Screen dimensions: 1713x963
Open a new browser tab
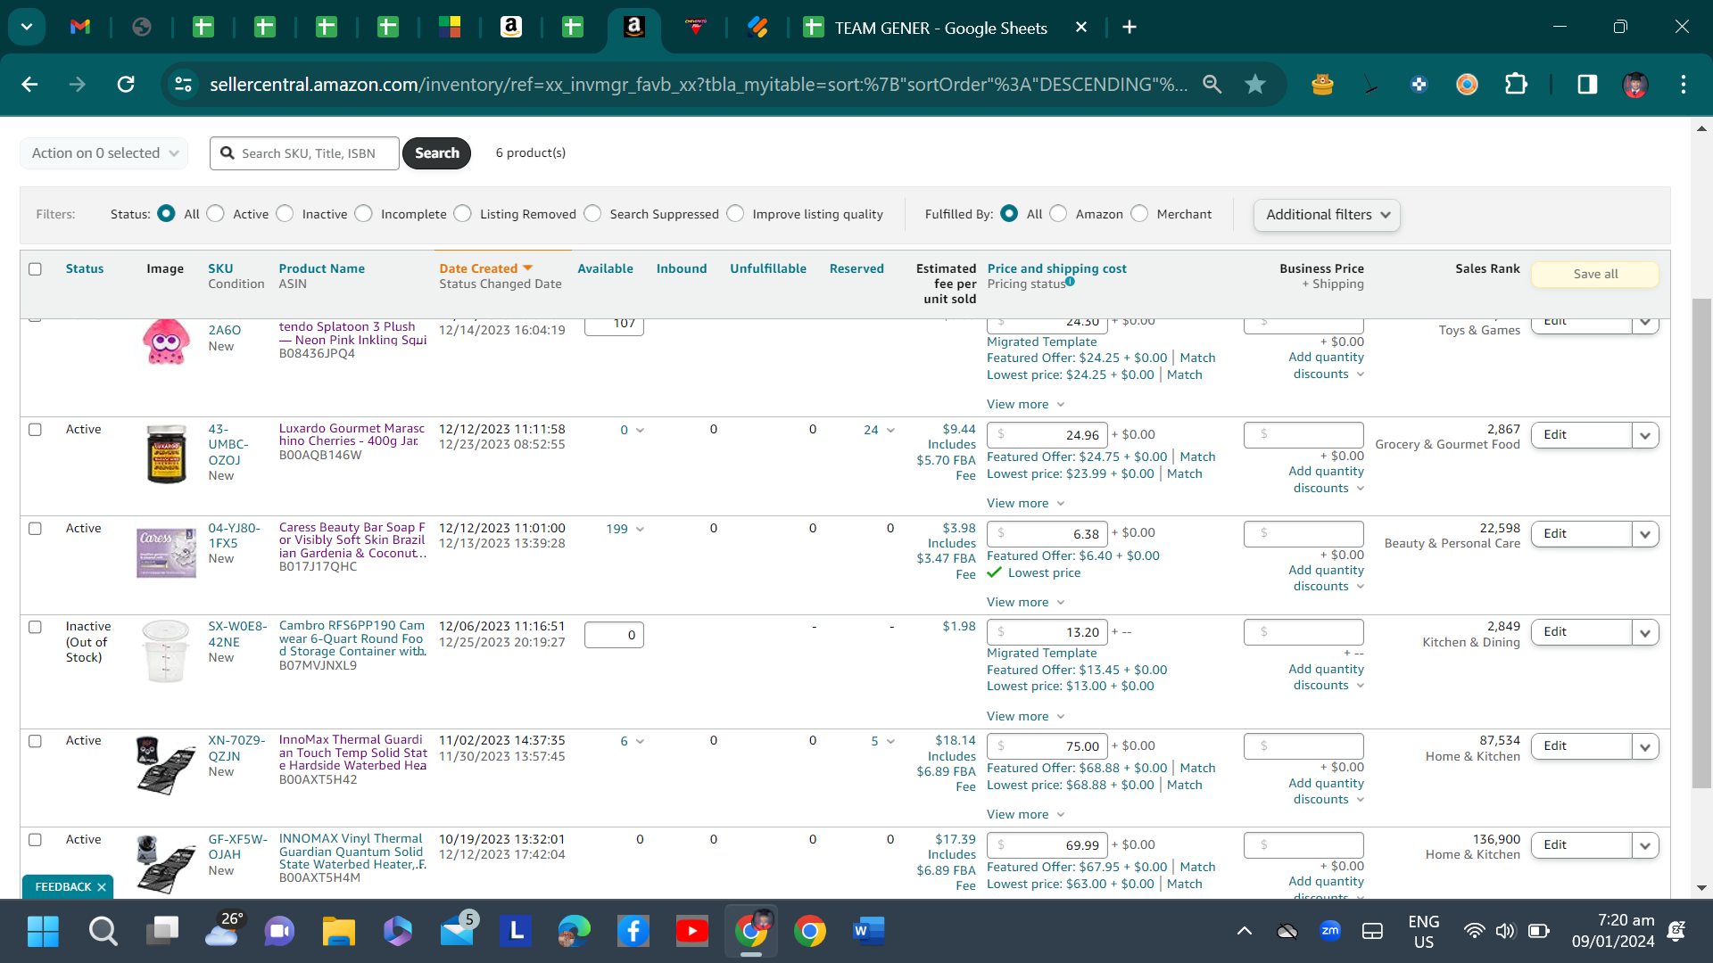coord(1130,27)
